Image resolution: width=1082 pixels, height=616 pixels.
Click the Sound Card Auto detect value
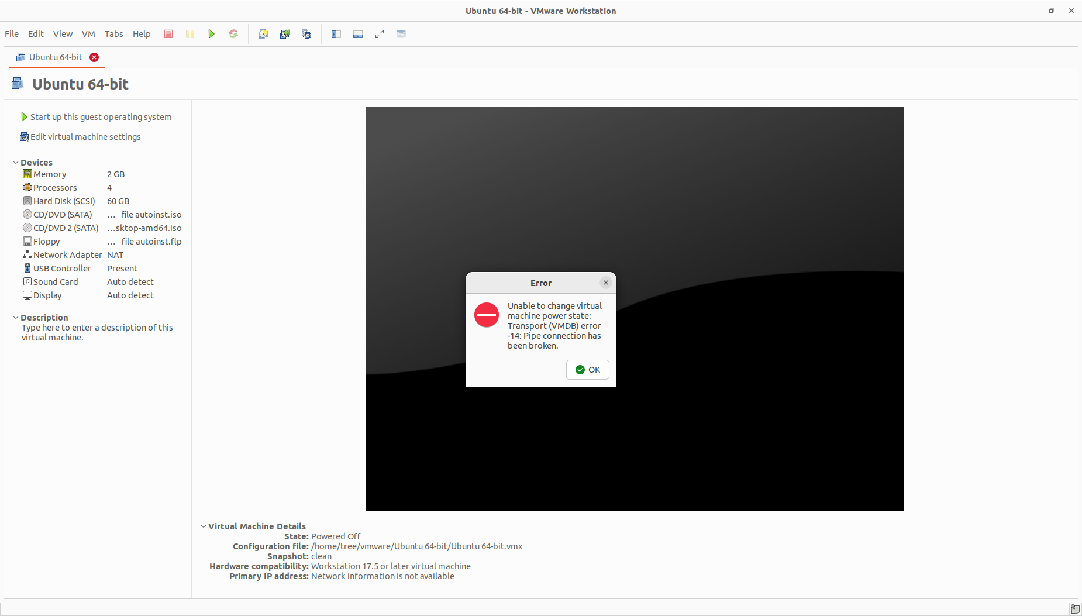click(130, 282)
